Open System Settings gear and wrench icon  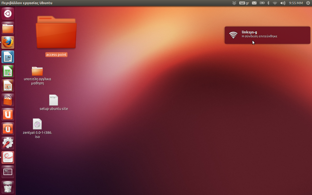coord(8,143)
